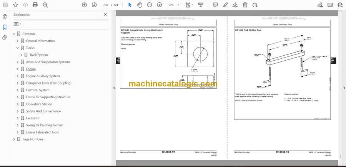
Task: Jump to the Excavator bookmark
Action: pyautogui.click(x=33, y=118)
